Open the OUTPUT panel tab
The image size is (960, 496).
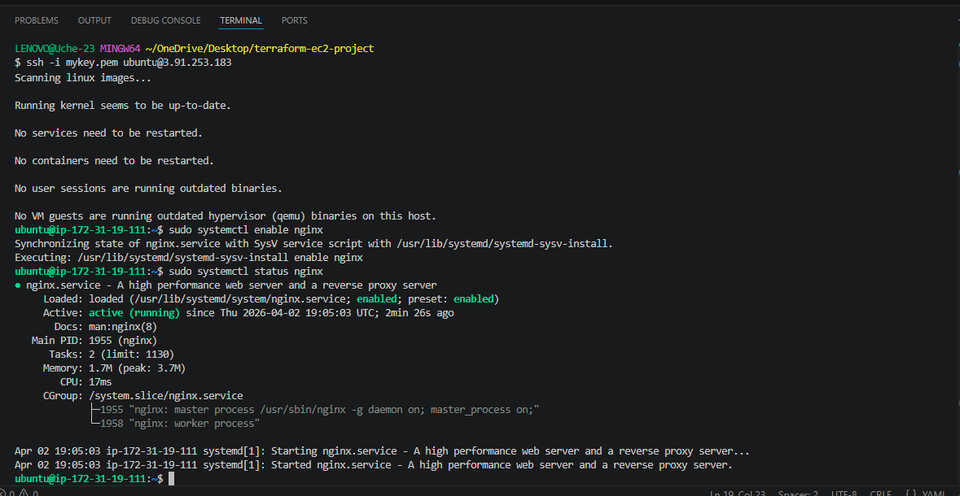click(94, 20)
